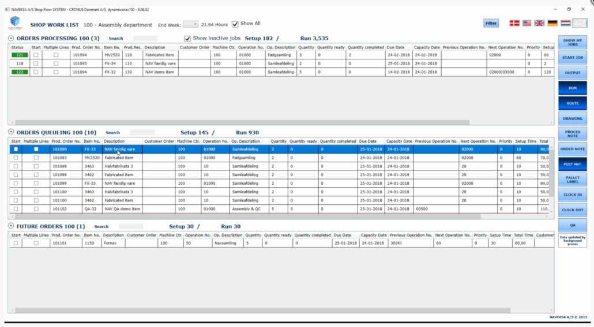The width and height of the screenshot is (594, 327).
Task: Click the Clock In button
Action: (x=573, y=195)
